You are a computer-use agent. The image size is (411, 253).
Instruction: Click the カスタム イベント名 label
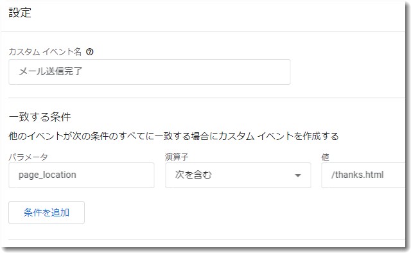point(45,51)
